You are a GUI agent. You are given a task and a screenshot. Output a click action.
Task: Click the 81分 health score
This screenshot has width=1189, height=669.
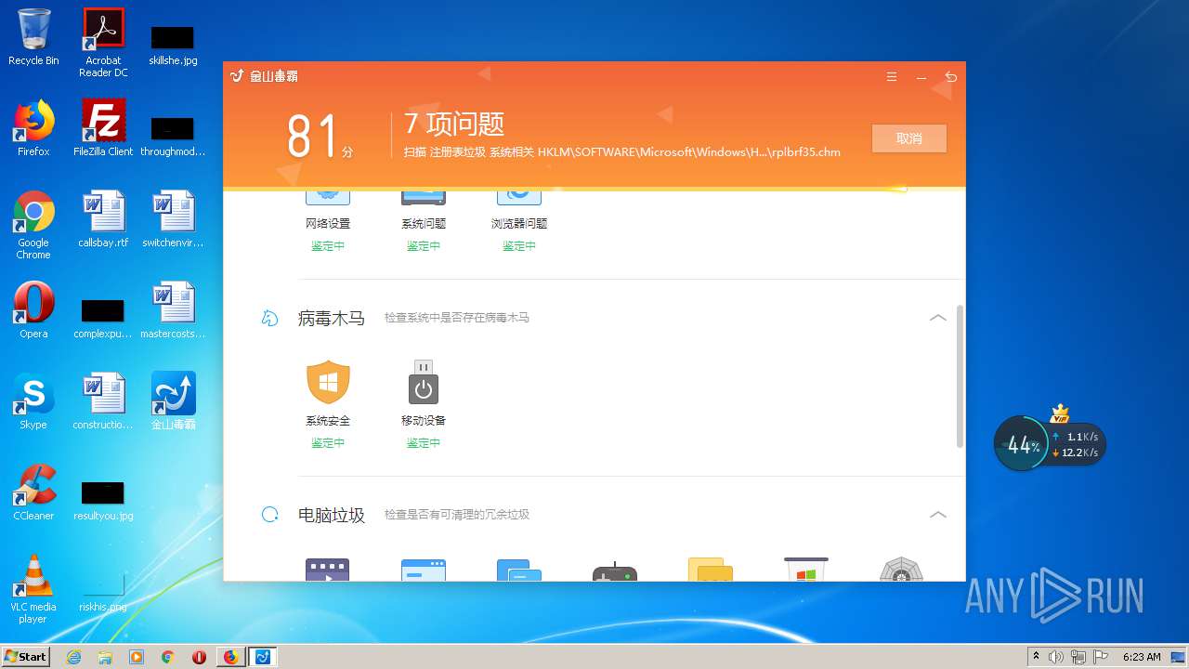320,138
